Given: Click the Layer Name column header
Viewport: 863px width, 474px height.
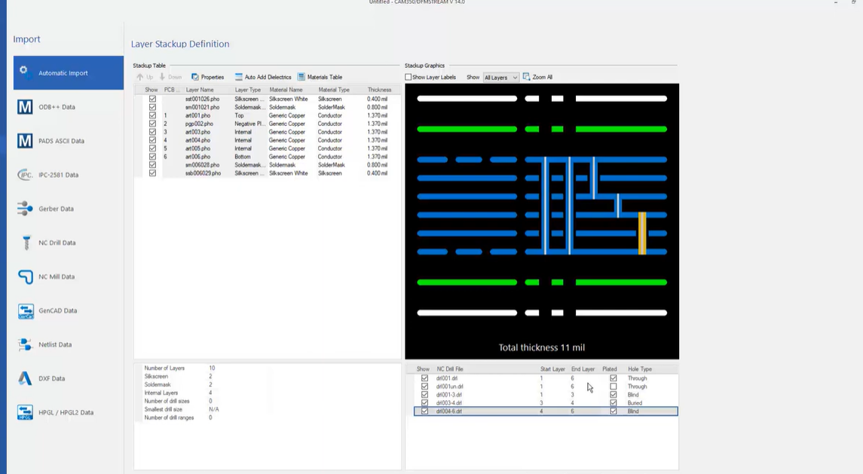Looking at the screenshot, I should [200, 90].
